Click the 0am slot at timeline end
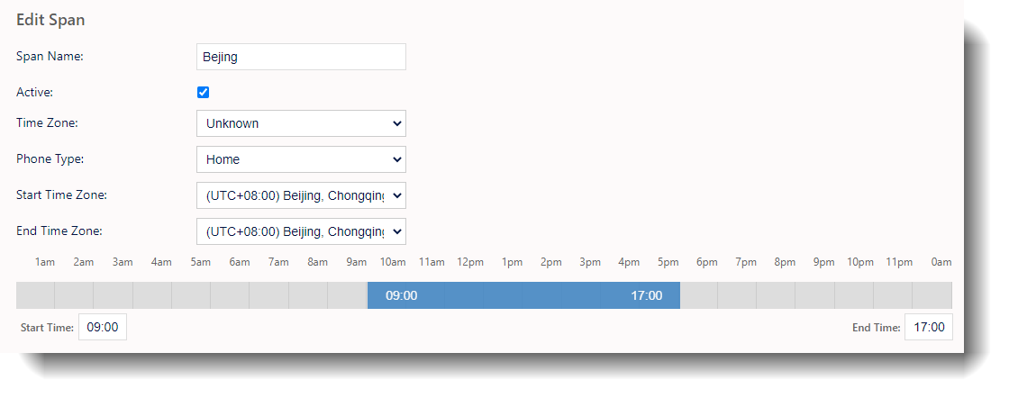This screenshot has width=1009, height=398. (x=932, y=295)
